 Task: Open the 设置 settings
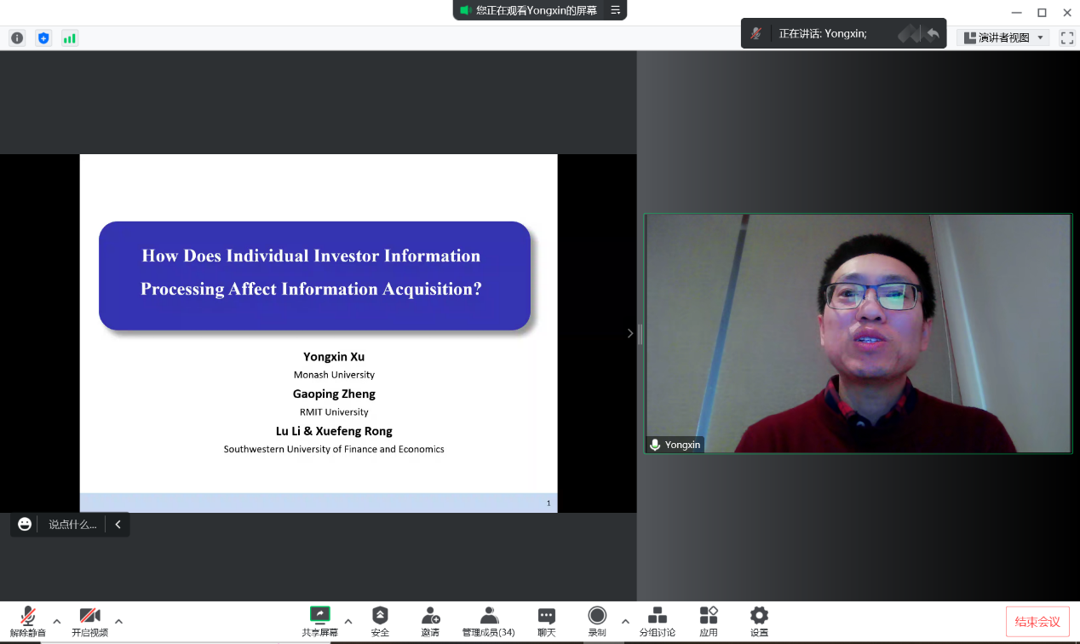[x=759, y=621]
